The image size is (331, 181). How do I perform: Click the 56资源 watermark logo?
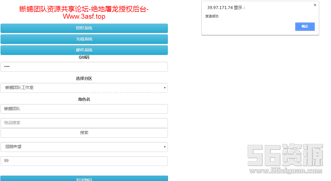click(x=285, y=155)
